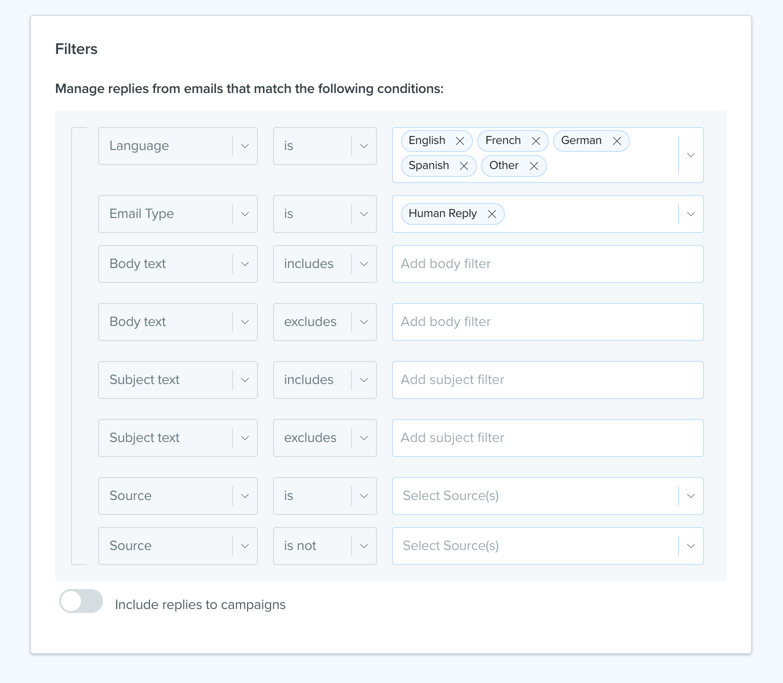Click the 'Manage replies from emails' condition text
Image resolution: width=783 pixels, height=683 pixels.
coord(249,89)
